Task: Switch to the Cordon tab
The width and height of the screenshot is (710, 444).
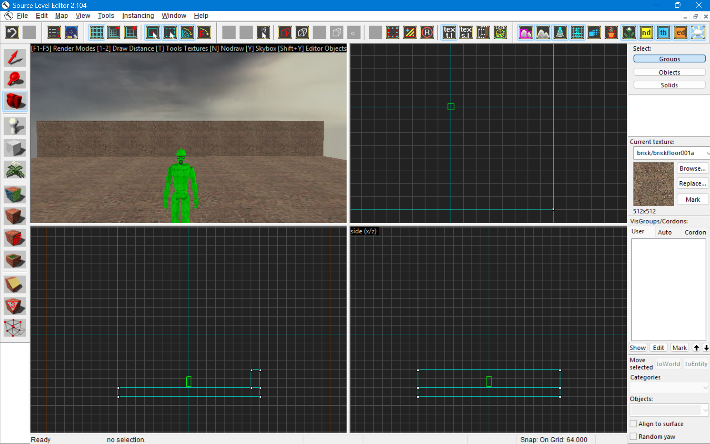Action: pos(695,232)
